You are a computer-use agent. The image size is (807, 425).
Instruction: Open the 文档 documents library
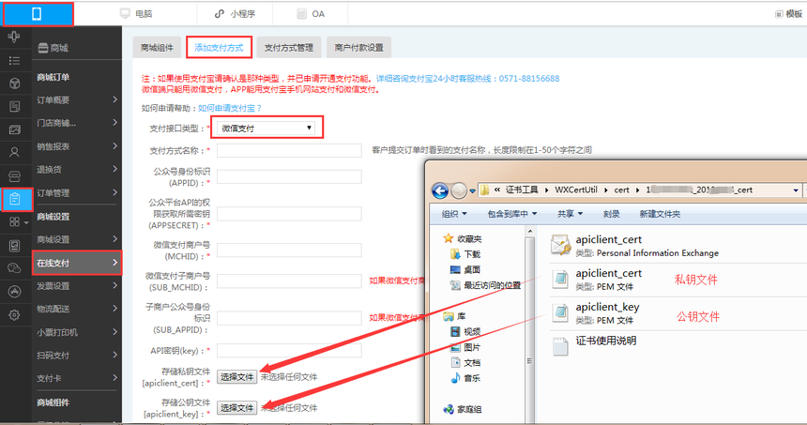pos(465,362)
